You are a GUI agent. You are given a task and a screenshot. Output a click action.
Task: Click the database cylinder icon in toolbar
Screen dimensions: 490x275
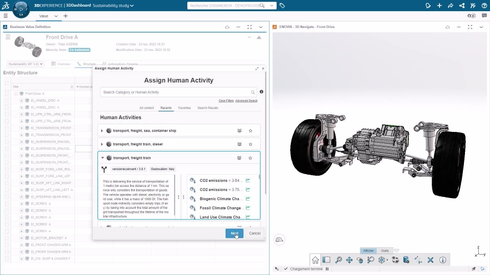coord(406,260)
